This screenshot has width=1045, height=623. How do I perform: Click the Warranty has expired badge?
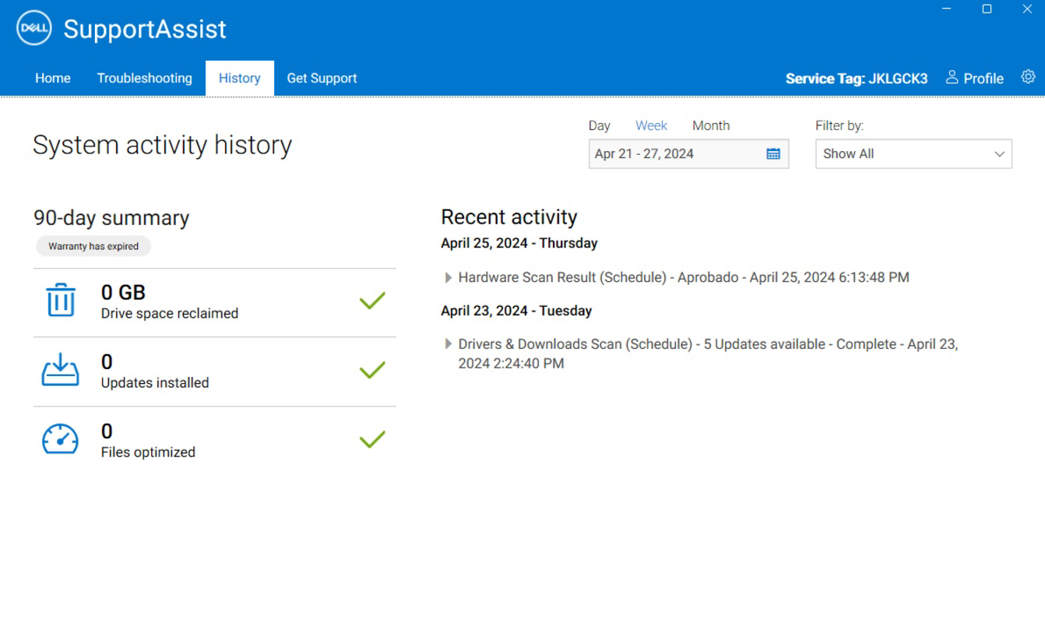93,246
